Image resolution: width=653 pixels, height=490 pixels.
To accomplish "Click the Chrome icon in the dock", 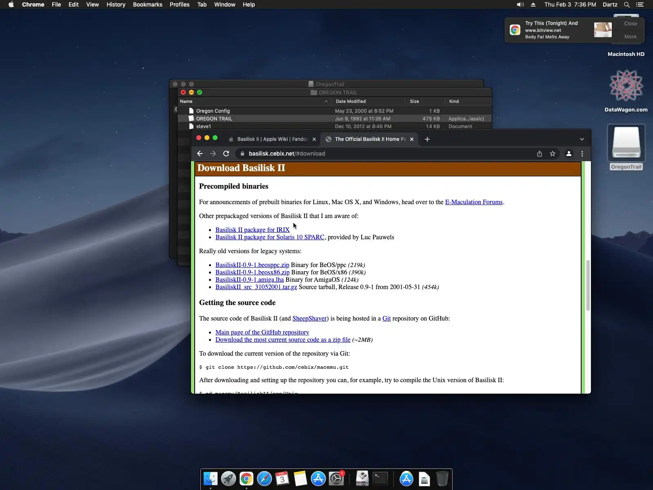I will (247, 479).
